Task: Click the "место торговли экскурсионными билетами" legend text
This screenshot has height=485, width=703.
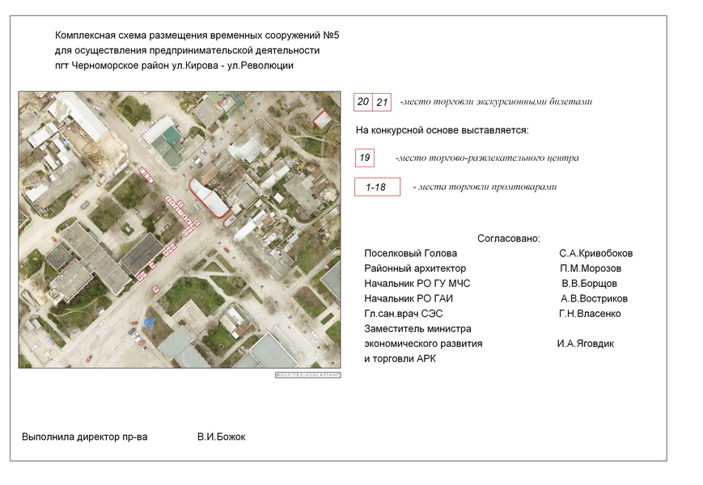Action: pyautogui.click(x=496, y=103)
